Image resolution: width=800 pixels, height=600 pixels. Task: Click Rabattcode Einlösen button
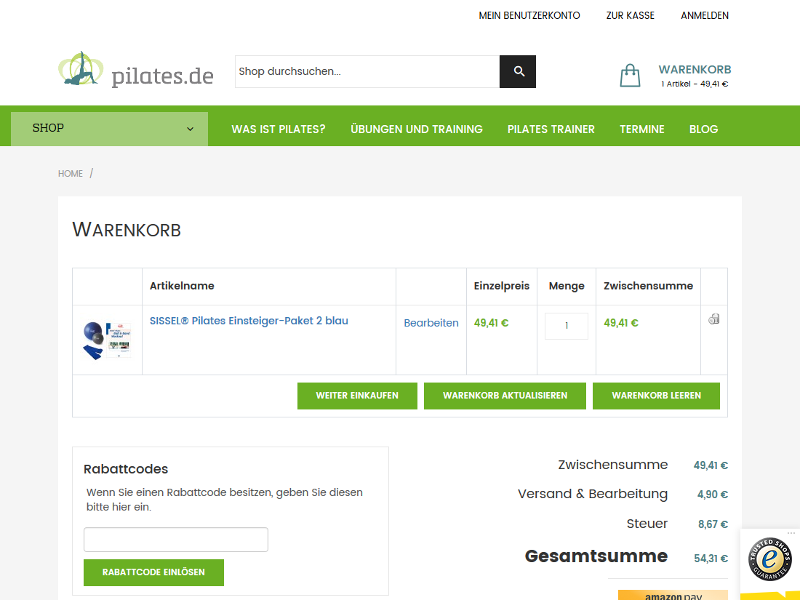click(x=153, y=572)
